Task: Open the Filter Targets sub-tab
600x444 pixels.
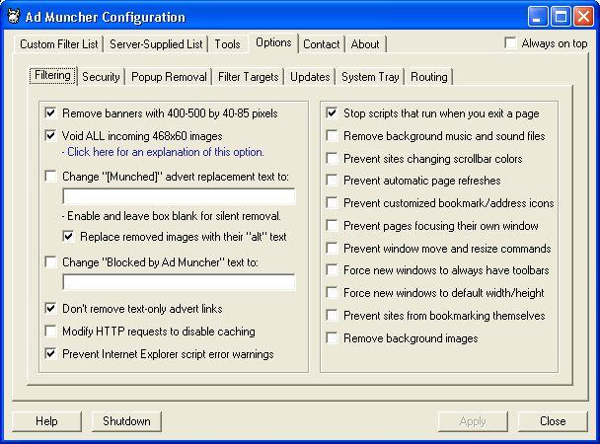Action: [x=249, y=77]
